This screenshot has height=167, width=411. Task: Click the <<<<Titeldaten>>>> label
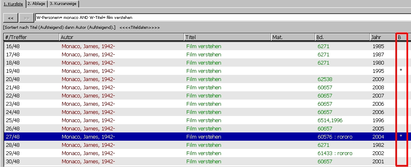[x=139, y=28]
